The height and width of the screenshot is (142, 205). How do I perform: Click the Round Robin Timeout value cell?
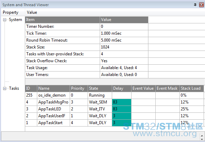(x=124, y=40)
